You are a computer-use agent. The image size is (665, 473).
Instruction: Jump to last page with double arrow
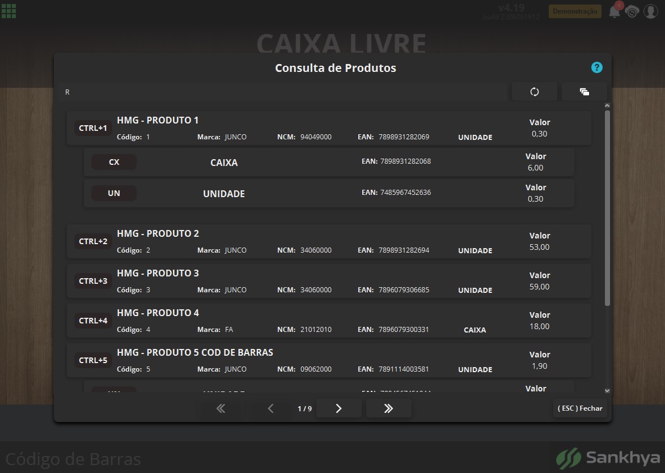[x=388, y=408]
